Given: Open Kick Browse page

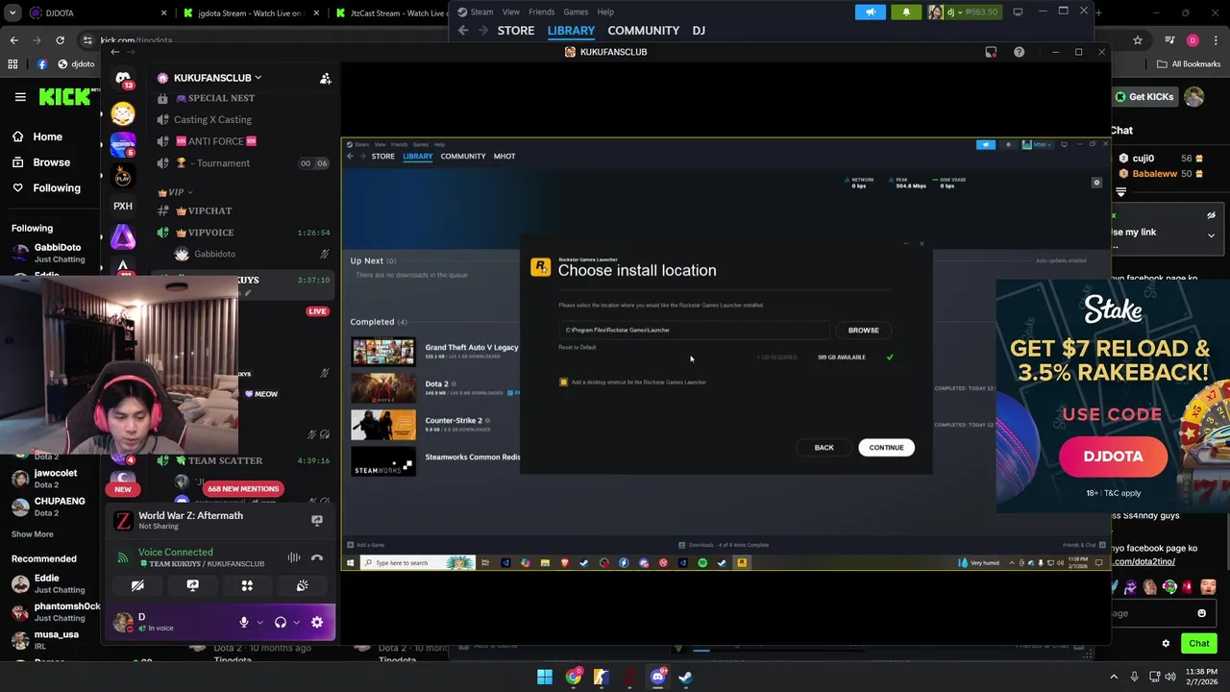Looking at the screenshot, I should tap(40, 162).
